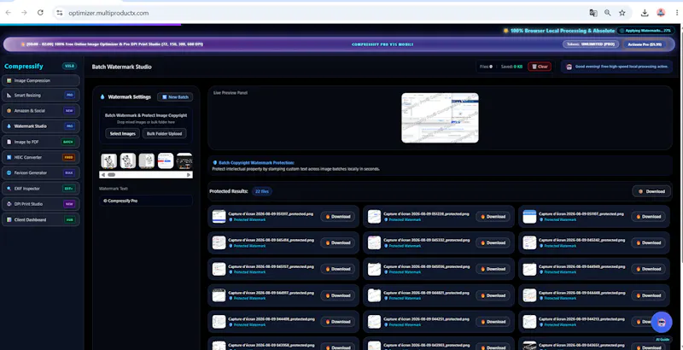Viewport: 683px width, 350px height.
Task: Click the translate page icon
Action: tap(593, 13)
